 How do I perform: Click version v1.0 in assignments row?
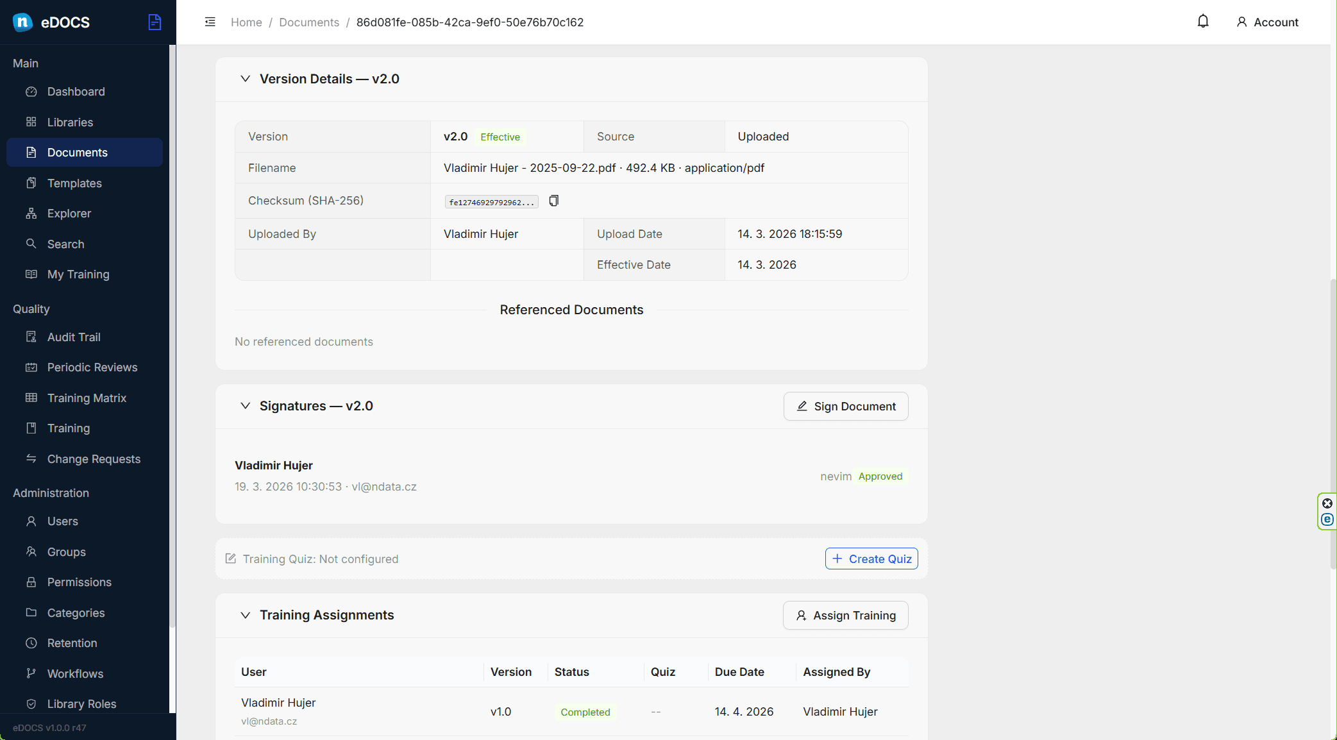[501, 712]
